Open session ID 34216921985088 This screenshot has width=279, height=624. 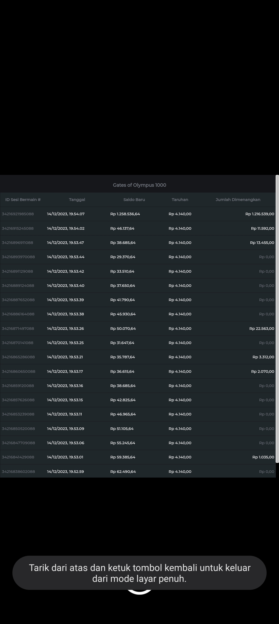click(x=18, y=214)
